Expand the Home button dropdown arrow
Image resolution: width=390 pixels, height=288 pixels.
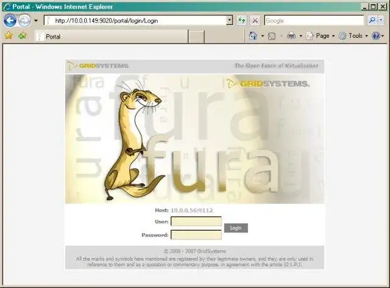click(263, 36)
